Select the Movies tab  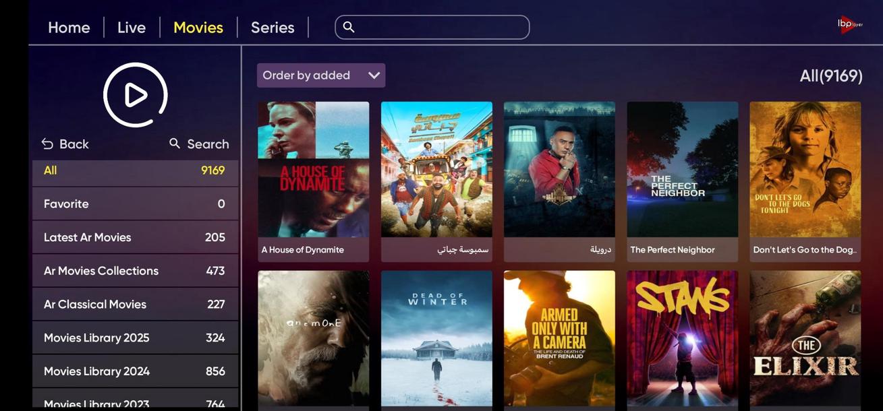[x=198, y=28]
